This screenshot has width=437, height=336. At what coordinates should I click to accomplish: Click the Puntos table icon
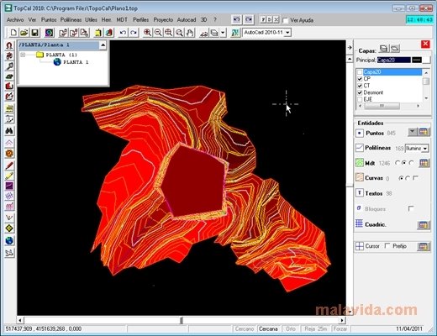tap(424, 132)
